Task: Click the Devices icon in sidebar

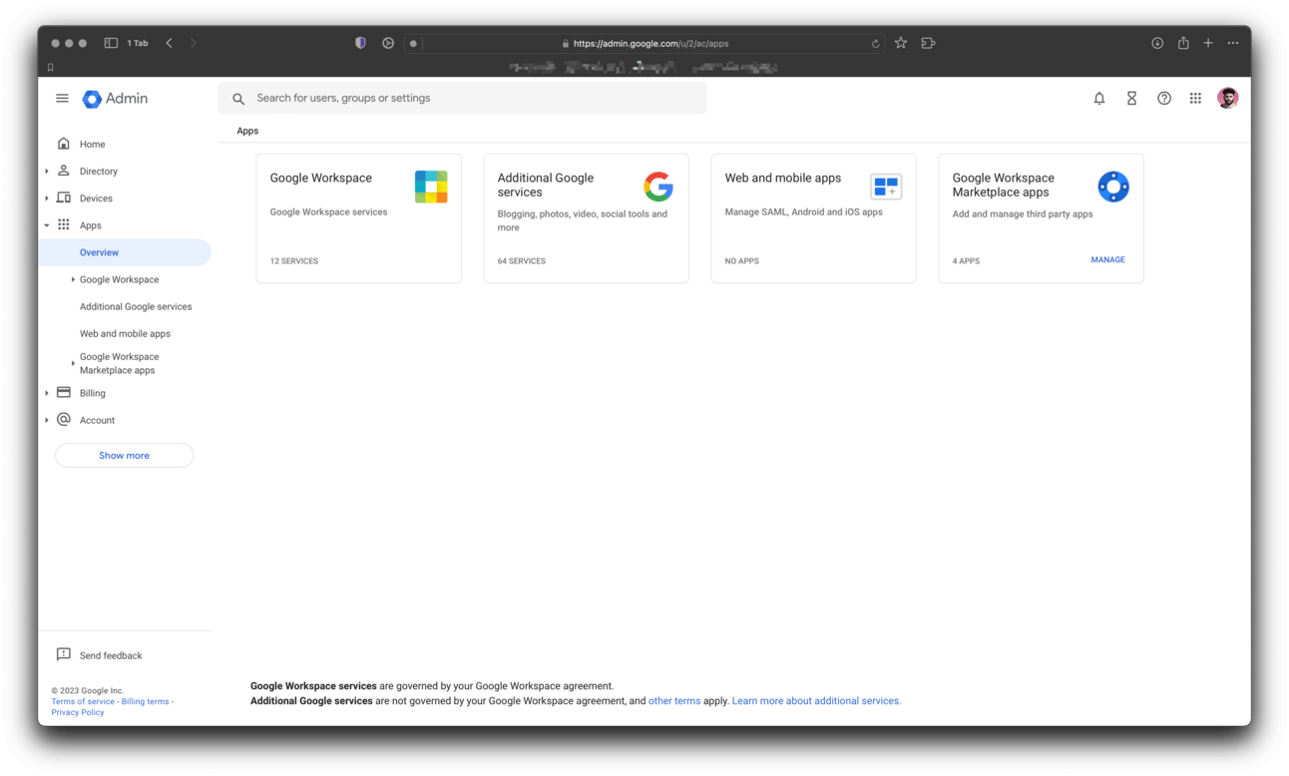Action: (x=64, y=197)
